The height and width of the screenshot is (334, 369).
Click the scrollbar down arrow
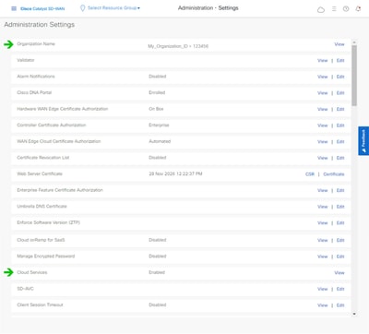pyautogui.click(x=354, y=314)
